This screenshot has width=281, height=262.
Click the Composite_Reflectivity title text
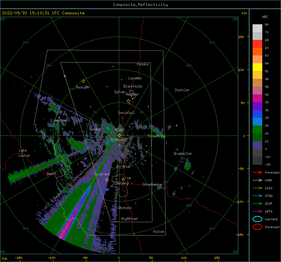[140, 5]
